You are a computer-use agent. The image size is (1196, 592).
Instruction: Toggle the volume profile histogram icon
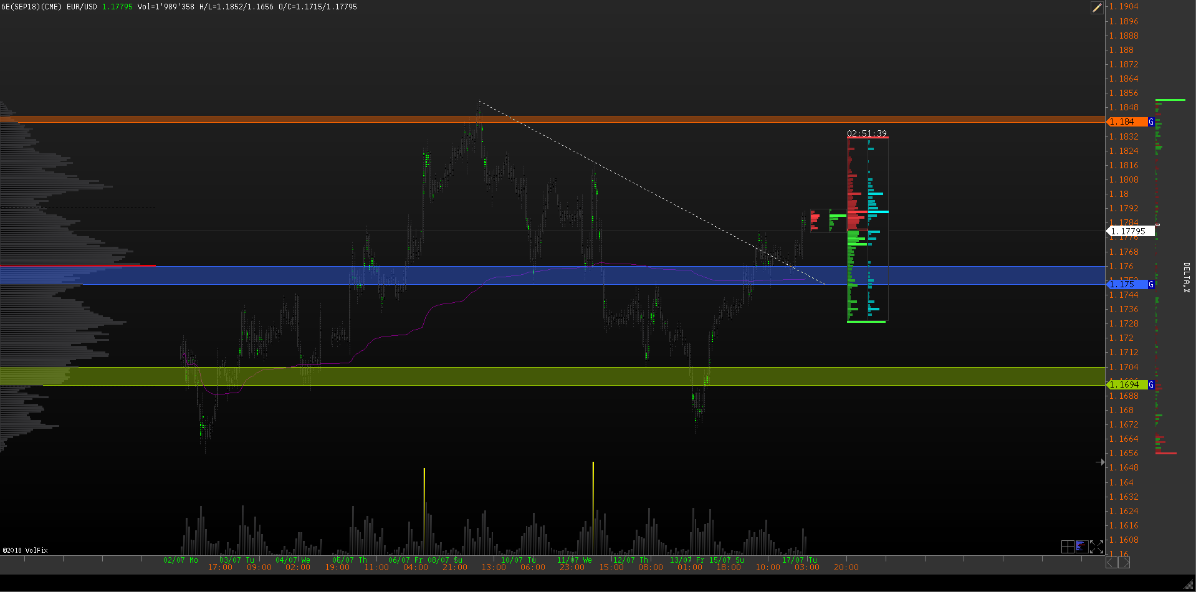[x=1082, y=547]
